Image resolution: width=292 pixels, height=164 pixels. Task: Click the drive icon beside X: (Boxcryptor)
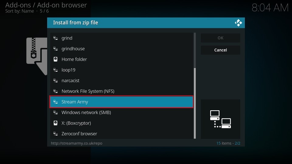55,123
